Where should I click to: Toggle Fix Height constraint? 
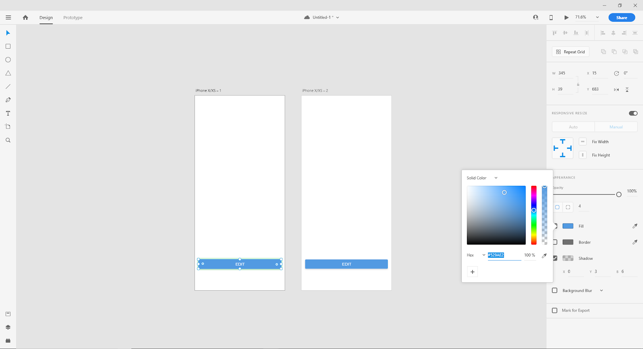[583, 155]
